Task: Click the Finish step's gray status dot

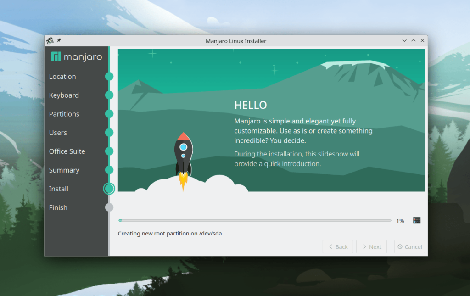Action: (109, 207)
